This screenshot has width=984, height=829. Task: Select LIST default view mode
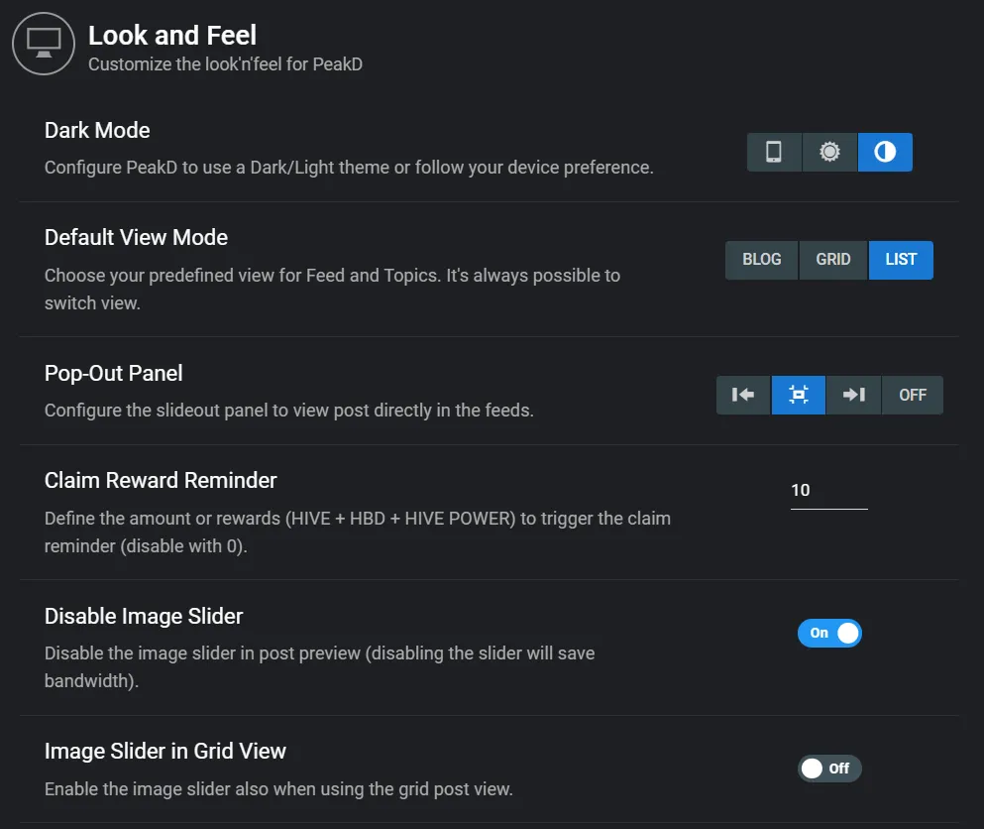(x=901, y=260)
